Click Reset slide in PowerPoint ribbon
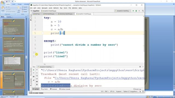This screenshot has height=98, width=175. tap(24, 9)
